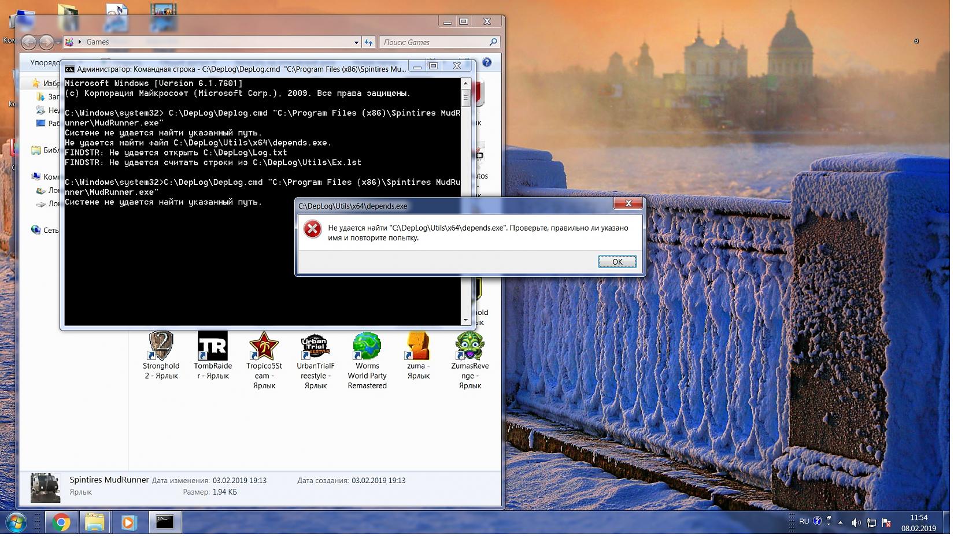Viewport: 954px width, 538px height.
Task: Open Windows Explorer from the taskbar
Action: [x=94, y=522]
